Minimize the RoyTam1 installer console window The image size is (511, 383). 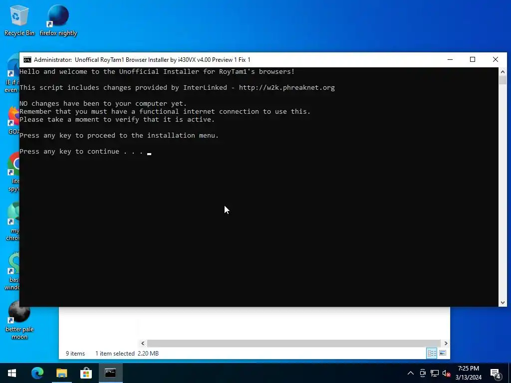[450, 60]
